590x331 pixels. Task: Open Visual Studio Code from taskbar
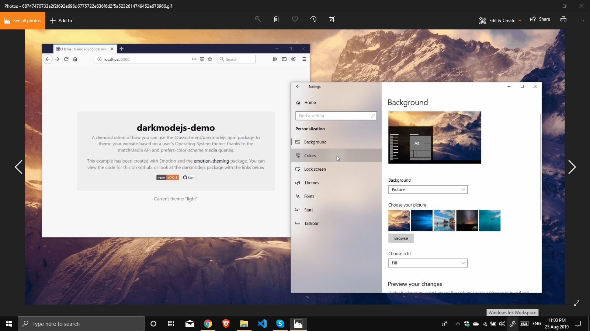[x=262, y=324]
